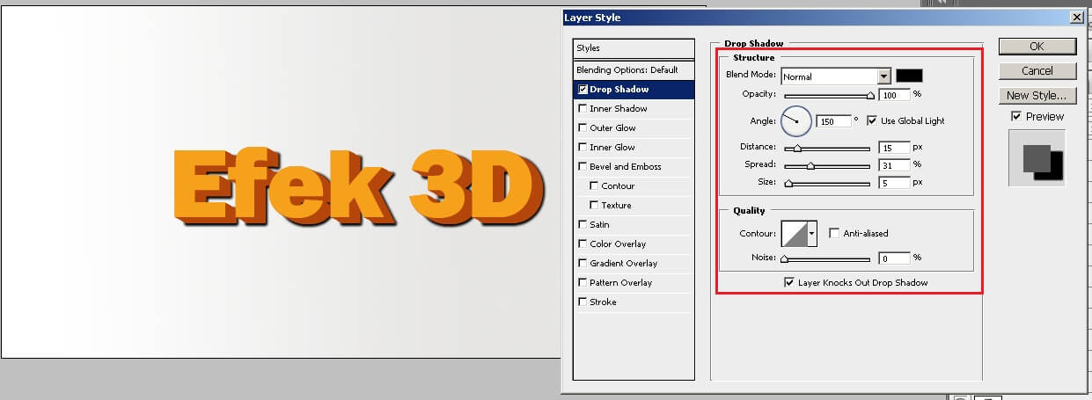Close the Layer Style dialog

(1076, 18)
